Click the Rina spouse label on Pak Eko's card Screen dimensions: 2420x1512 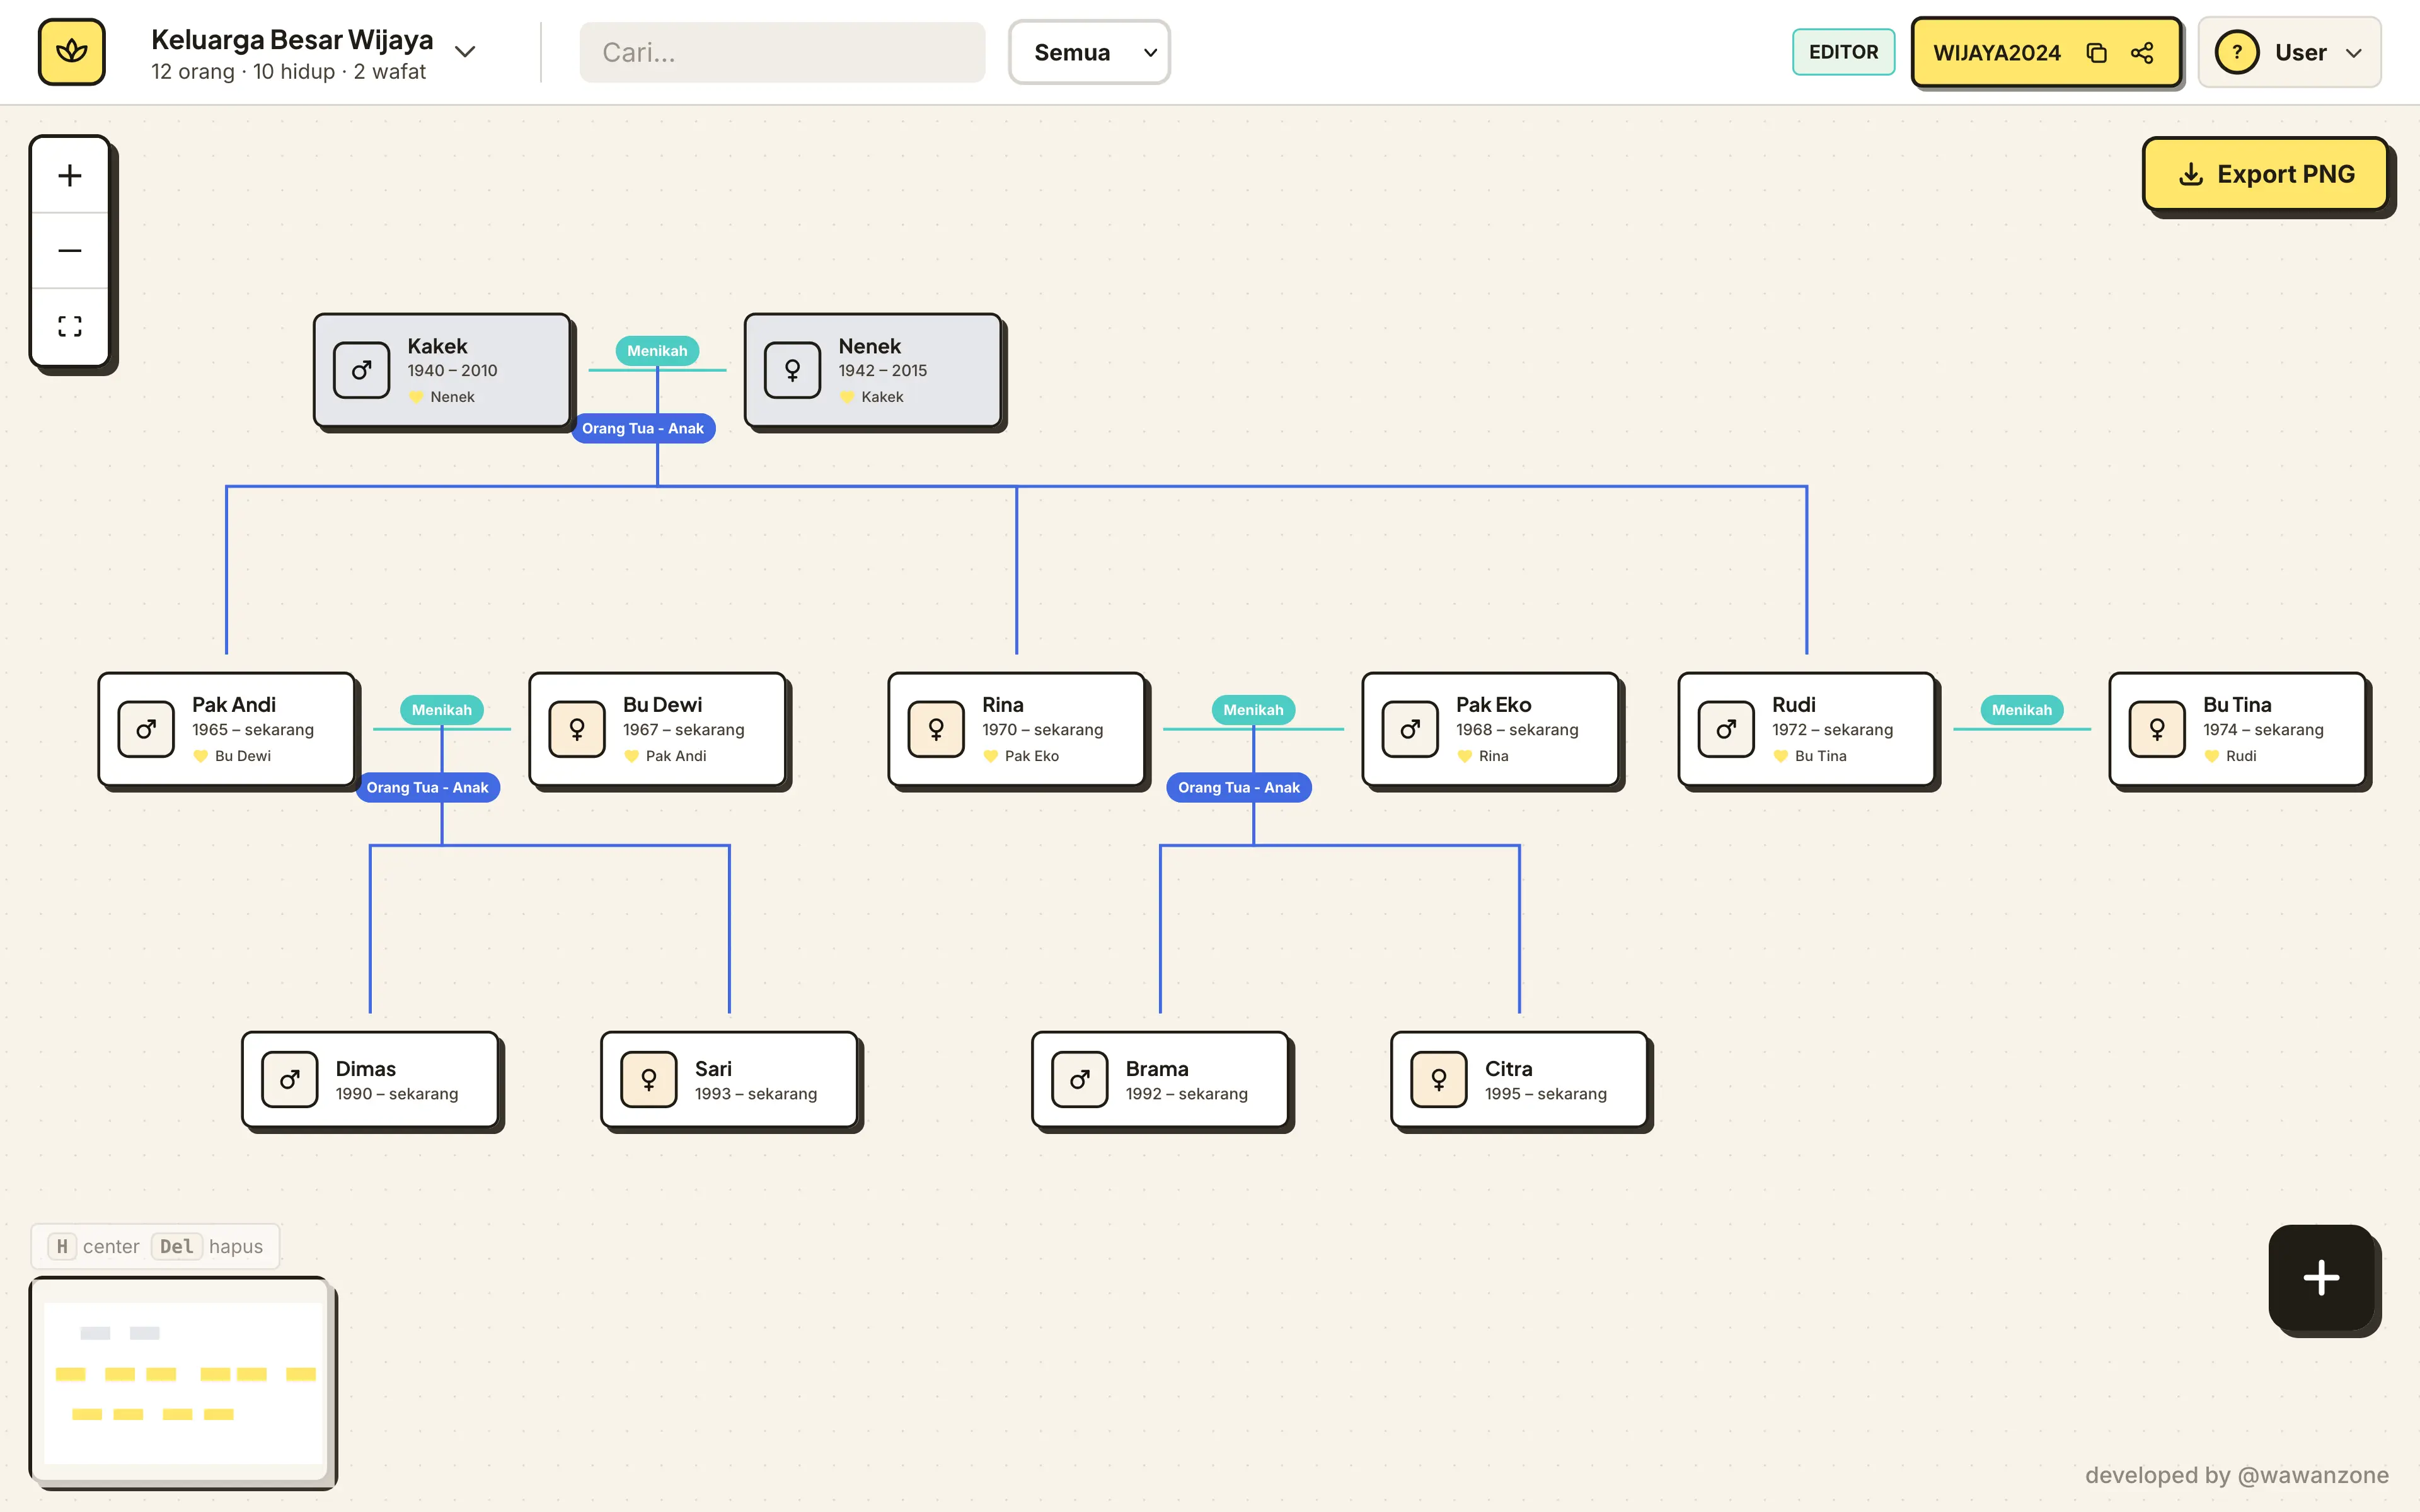coord(1483,756)
